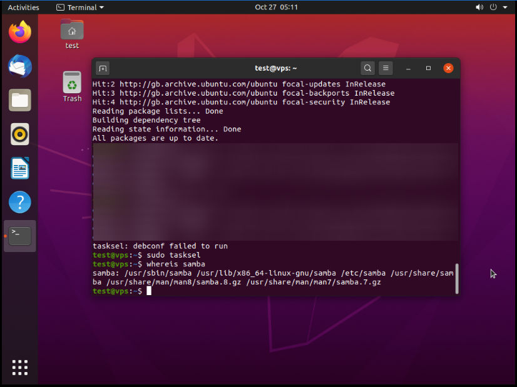This screenshot has height=387, width=517.
Task: Open the clock showing Oct 27 05:11
Action: tap(276, 8)
